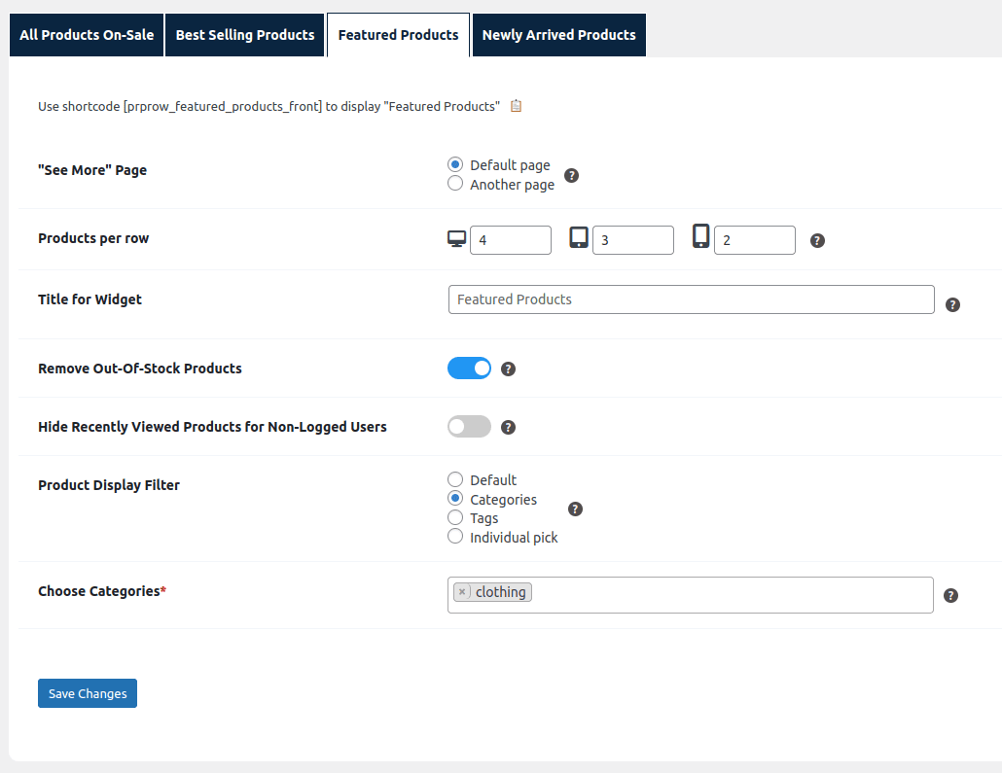Select "Another page" radio option
This screenshot has width=1002, height=773.
tap(455, 184)
